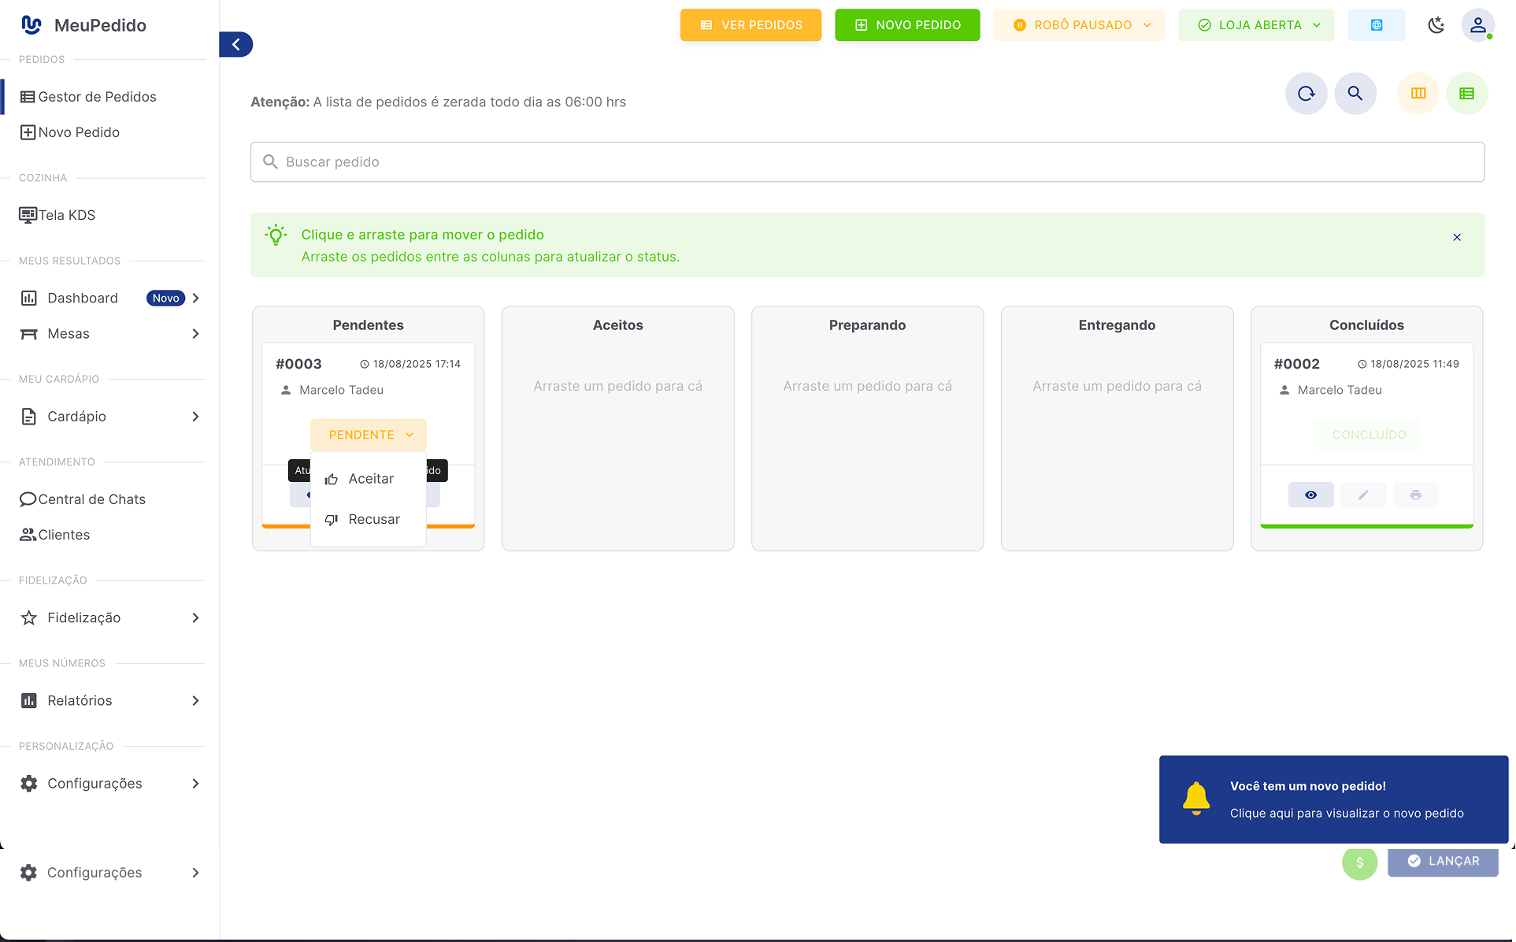Toggle dark mode with the moon icon
The width and height of the screenshot is (1516, 942).
(x=1436, y=24)
